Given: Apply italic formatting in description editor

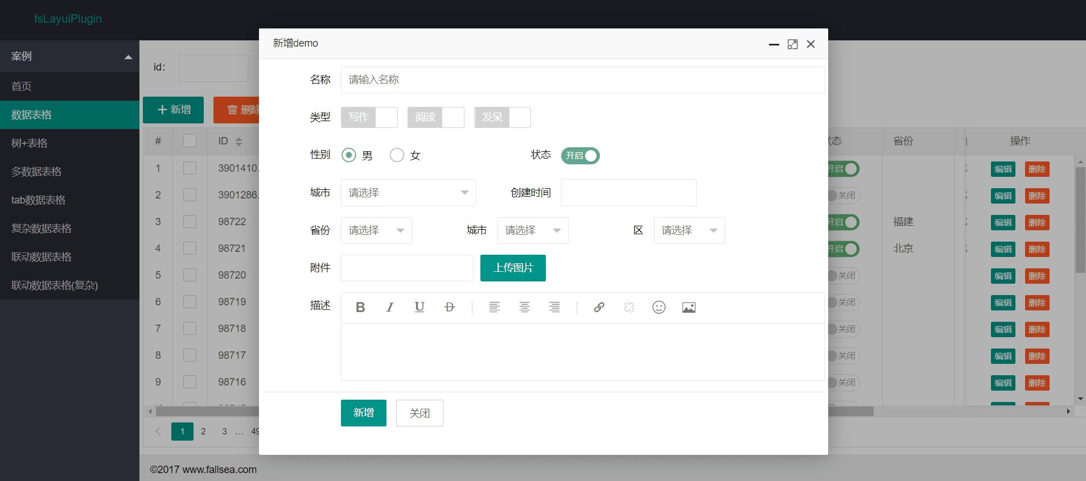Looking at the screenshot, I should point(390,308).
